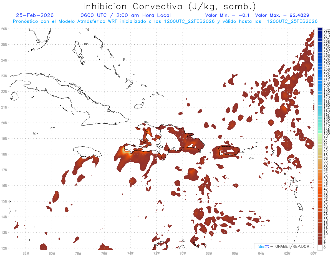Click the '15N' latitude label
This screenshot has width=333, height=257.
pos(4,201)
